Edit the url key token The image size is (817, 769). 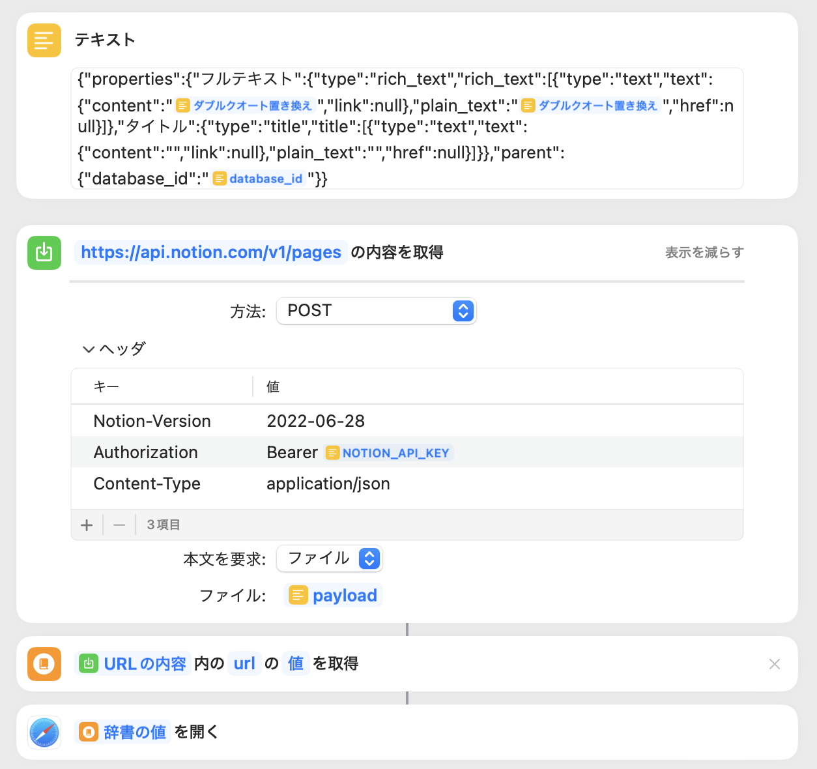coord(244,663)
